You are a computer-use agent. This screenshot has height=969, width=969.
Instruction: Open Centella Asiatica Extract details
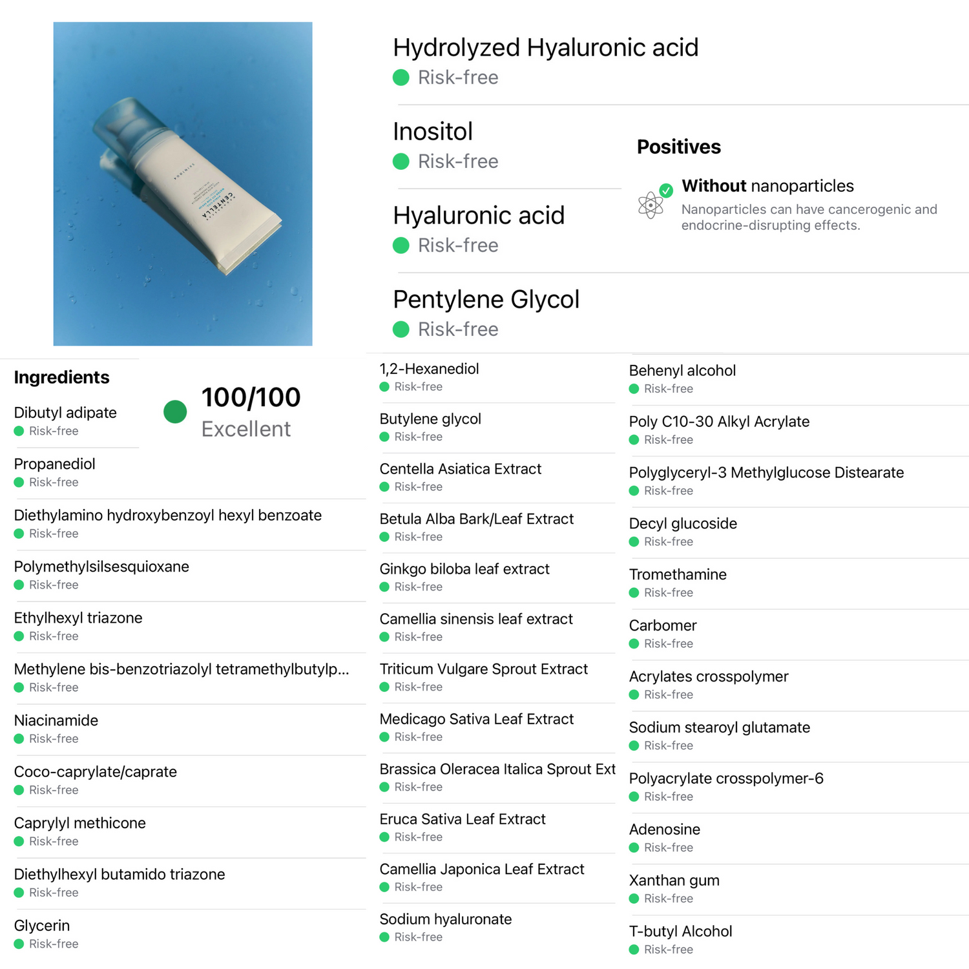coord(461,469)
